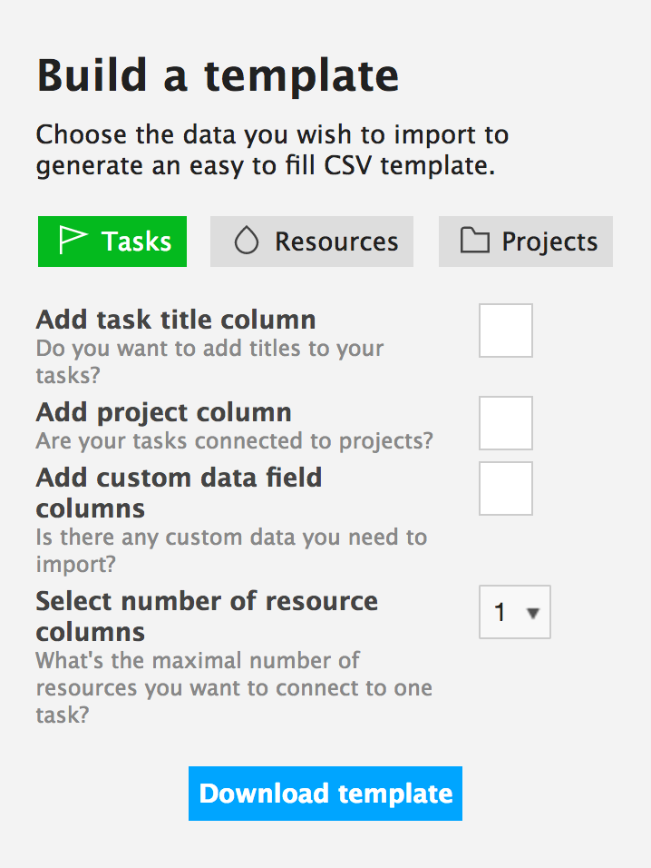Open the resource columns number dropdown

[x=514, y=612]
